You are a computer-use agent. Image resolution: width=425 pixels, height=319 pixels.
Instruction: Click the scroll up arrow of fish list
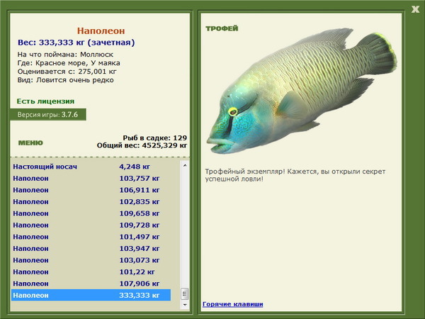point(185,165)
